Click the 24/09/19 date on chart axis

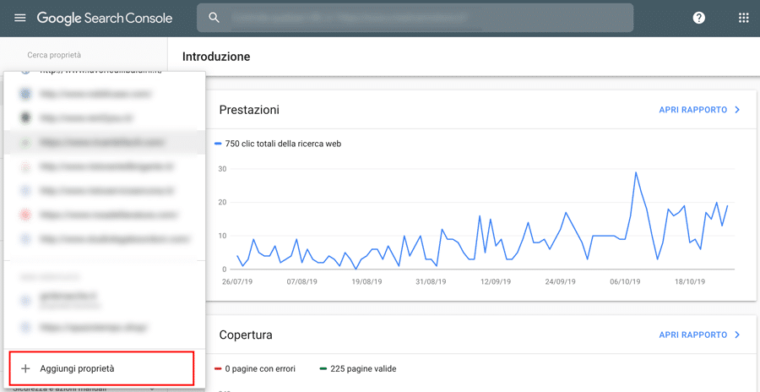click(x=561, y=281)
